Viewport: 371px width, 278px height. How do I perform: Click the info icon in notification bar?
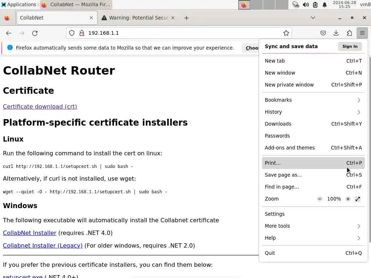point(10,47)
